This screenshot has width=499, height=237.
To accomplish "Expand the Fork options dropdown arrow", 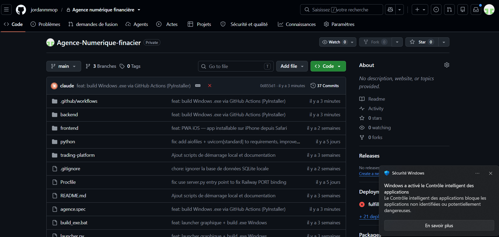I will [397, 42].
